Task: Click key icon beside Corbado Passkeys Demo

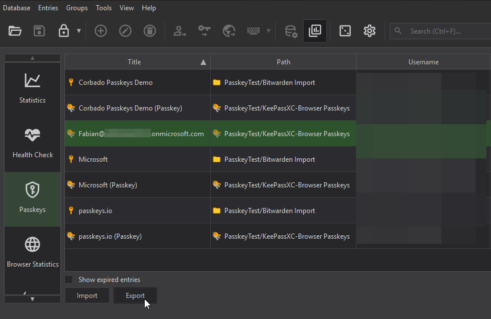Action: (x=71, y=83)
